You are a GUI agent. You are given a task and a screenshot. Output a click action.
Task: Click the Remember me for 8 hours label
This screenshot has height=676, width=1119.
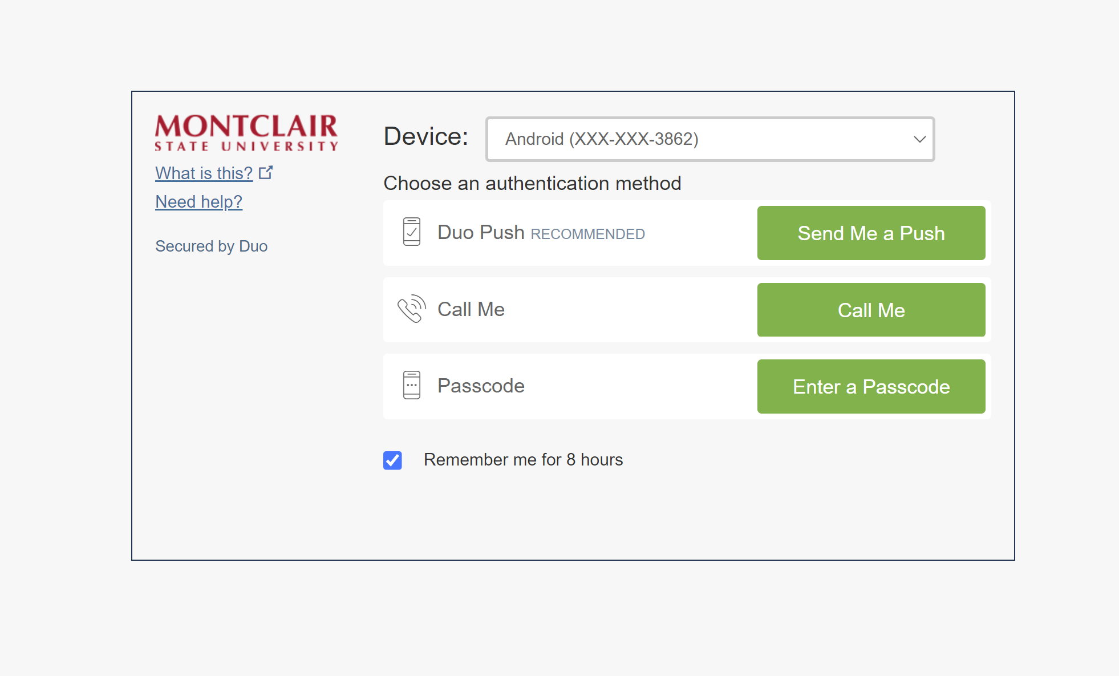(x=523, y=460)
